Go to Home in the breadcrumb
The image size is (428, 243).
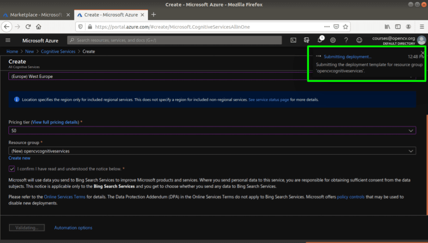coord(12,52)
